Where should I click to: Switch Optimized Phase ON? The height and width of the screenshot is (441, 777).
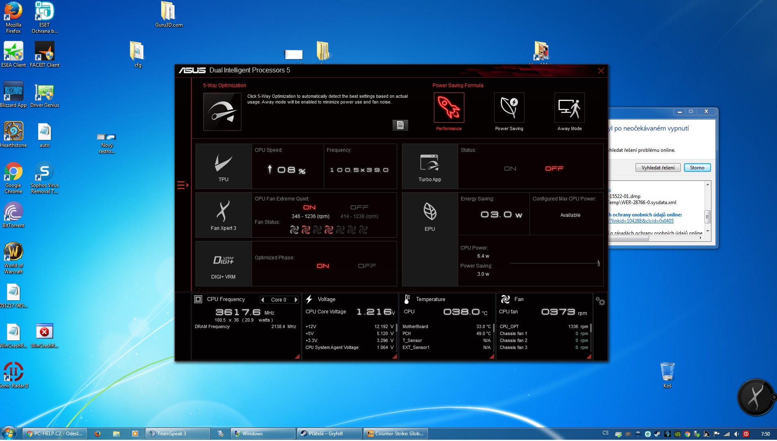(x=323, y=266)
